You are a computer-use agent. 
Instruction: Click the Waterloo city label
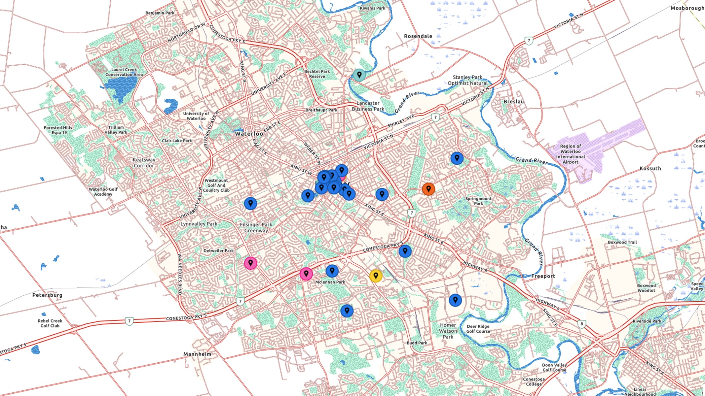coord(249,134)
